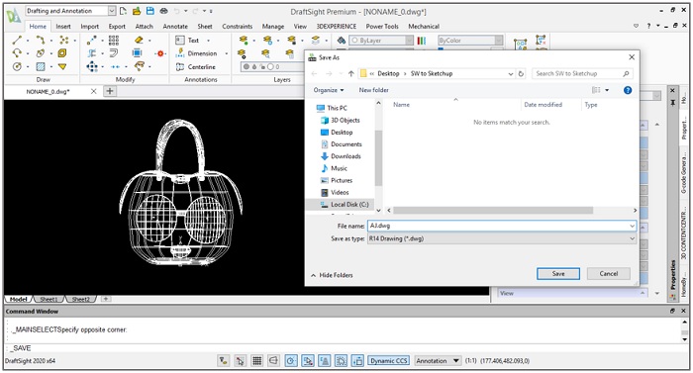The image size is (693, 373).
Task: Click New folder in Save As dialog
Action: [x=373, y=90]
